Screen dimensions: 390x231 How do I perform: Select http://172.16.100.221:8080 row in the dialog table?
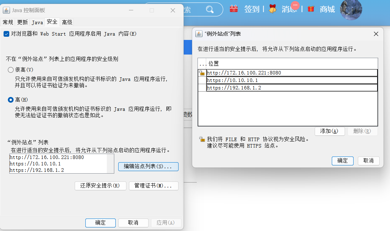coord(288,73)
